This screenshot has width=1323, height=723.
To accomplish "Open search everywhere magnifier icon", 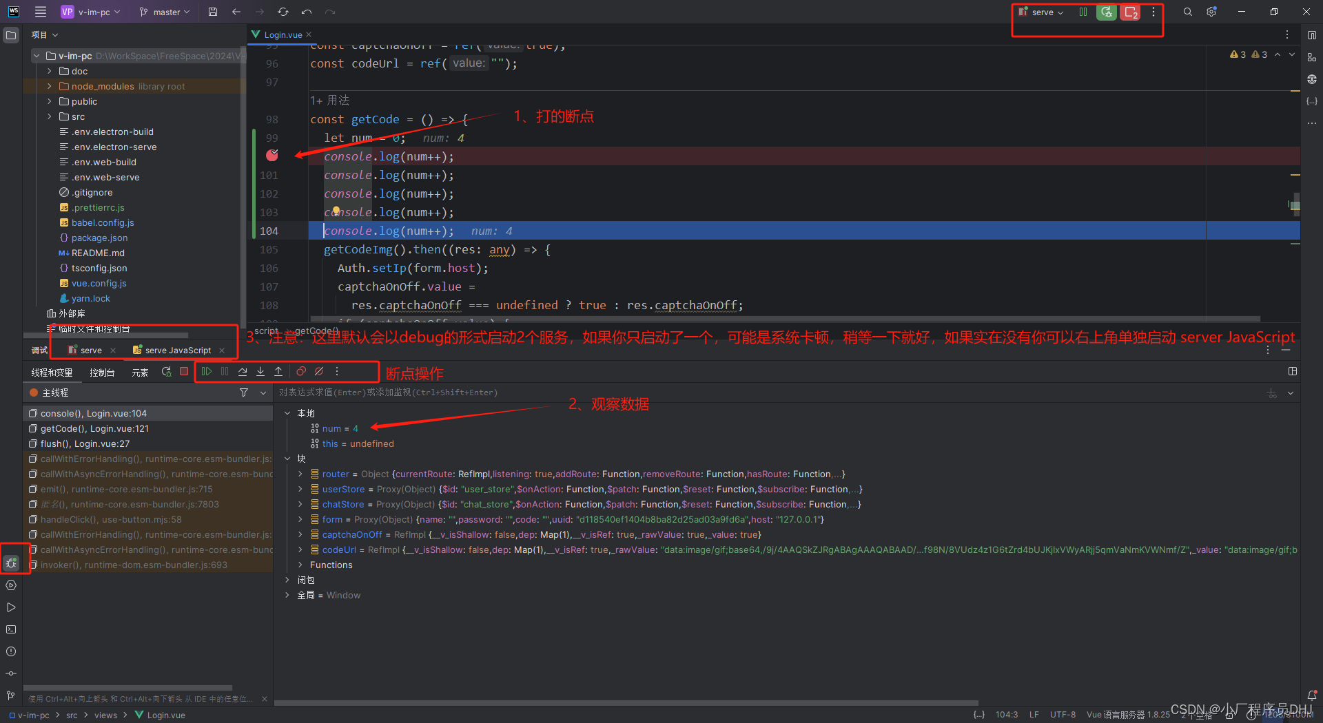I will click(1188, 12).
